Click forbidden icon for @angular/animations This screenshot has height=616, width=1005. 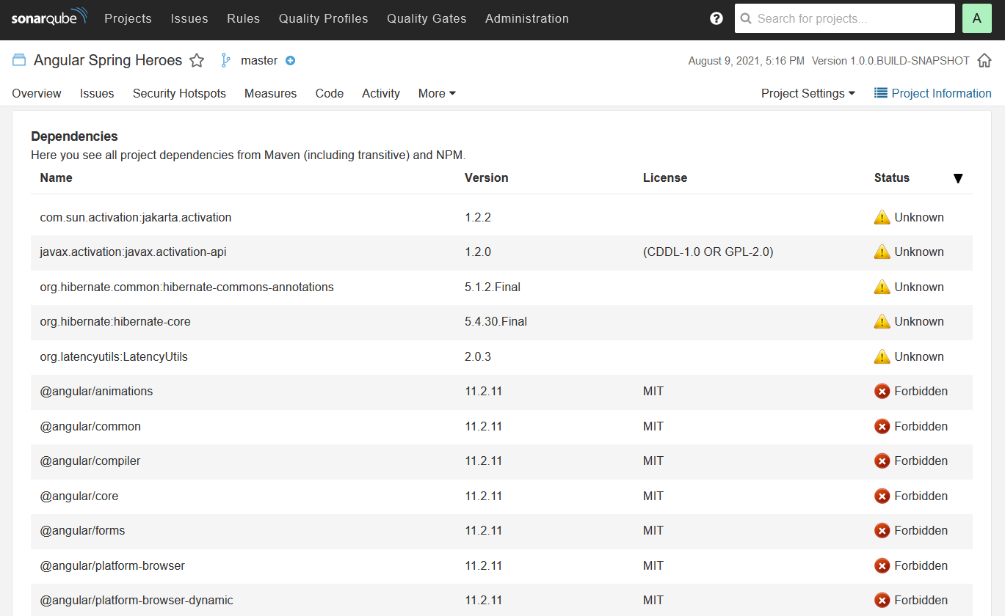(x=882, y=391)
